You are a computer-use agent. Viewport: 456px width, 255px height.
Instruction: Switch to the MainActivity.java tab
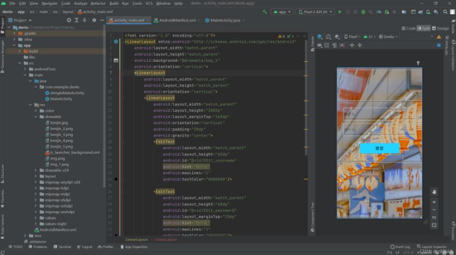(225, 20)
